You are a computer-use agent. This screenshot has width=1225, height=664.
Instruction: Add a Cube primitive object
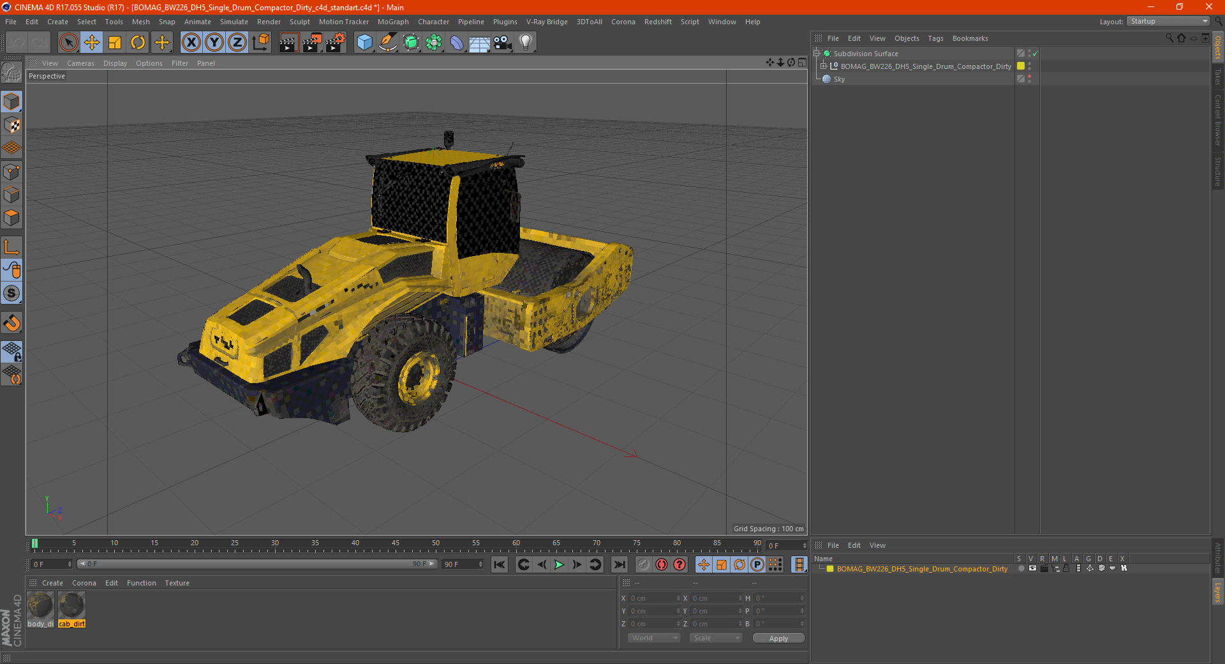tap(364, 43)
